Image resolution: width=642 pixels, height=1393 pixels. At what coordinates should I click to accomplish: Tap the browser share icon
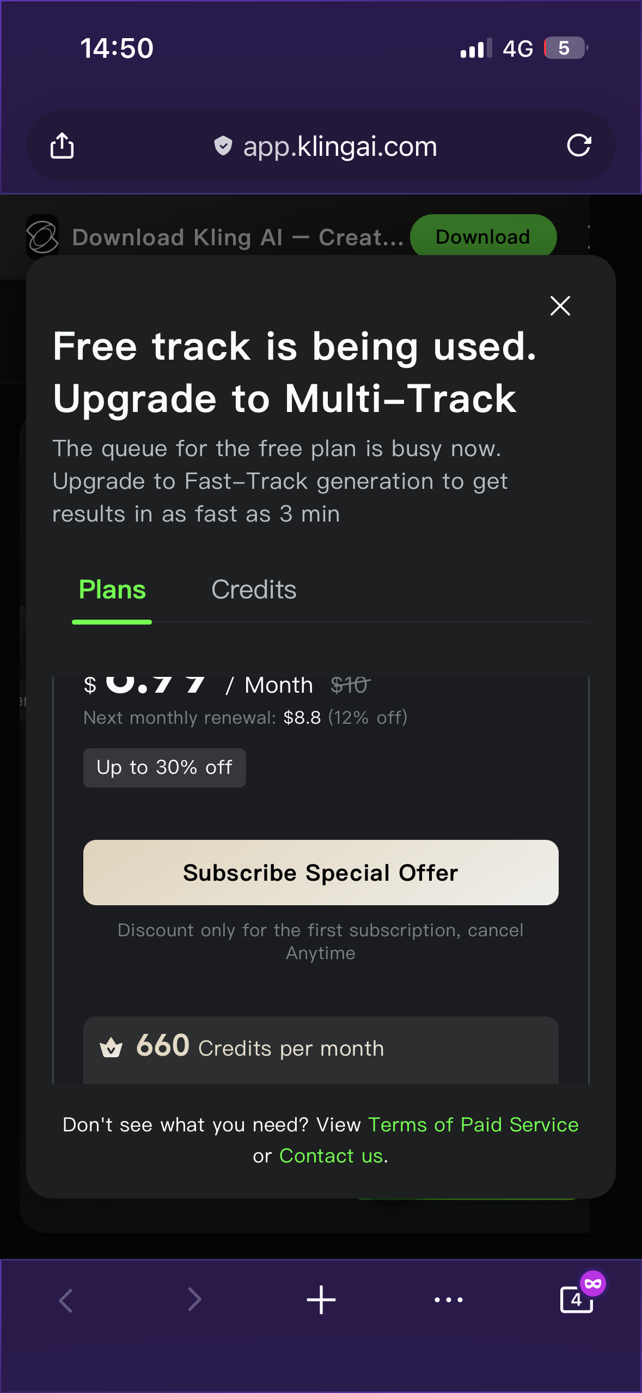coord(62,146)
